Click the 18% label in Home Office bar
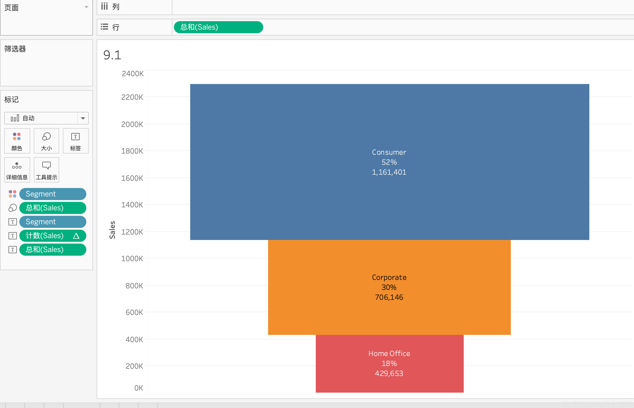 coord(389,364)
